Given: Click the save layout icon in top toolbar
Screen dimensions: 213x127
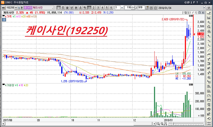Looking at the screenshot, I should (x=151, y=8).
